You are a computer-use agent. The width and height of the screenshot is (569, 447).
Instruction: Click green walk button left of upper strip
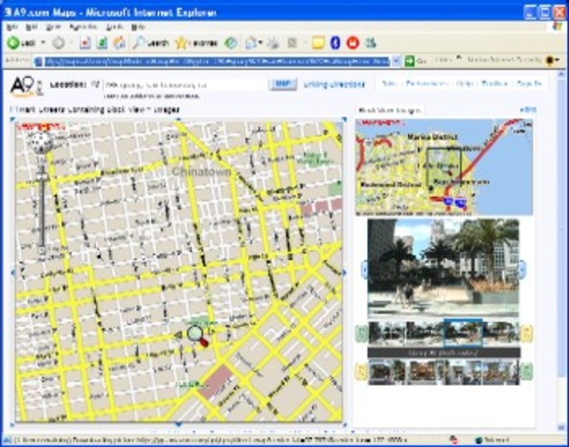(x=361, y=333)
